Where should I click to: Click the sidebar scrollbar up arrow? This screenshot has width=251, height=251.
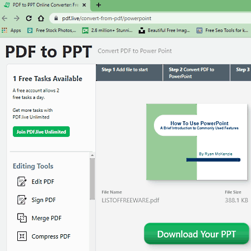[x=92, y=155]
